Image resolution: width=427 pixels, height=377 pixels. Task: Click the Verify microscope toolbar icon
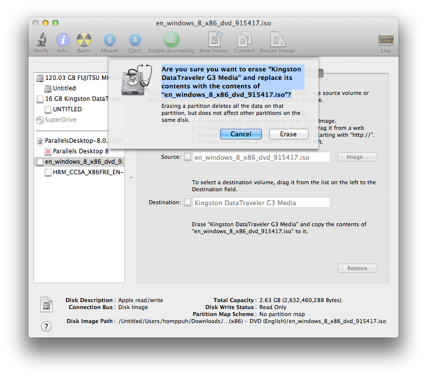pos(41,40)
